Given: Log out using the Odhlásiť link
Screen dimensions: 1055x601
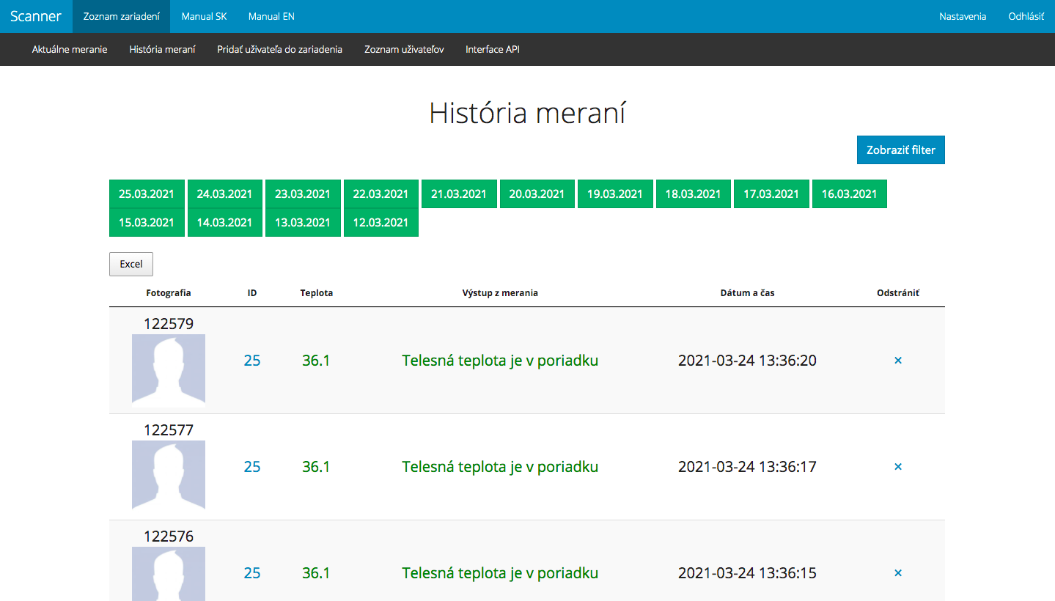Looking at the screenshot, I should coord(1026,16).
